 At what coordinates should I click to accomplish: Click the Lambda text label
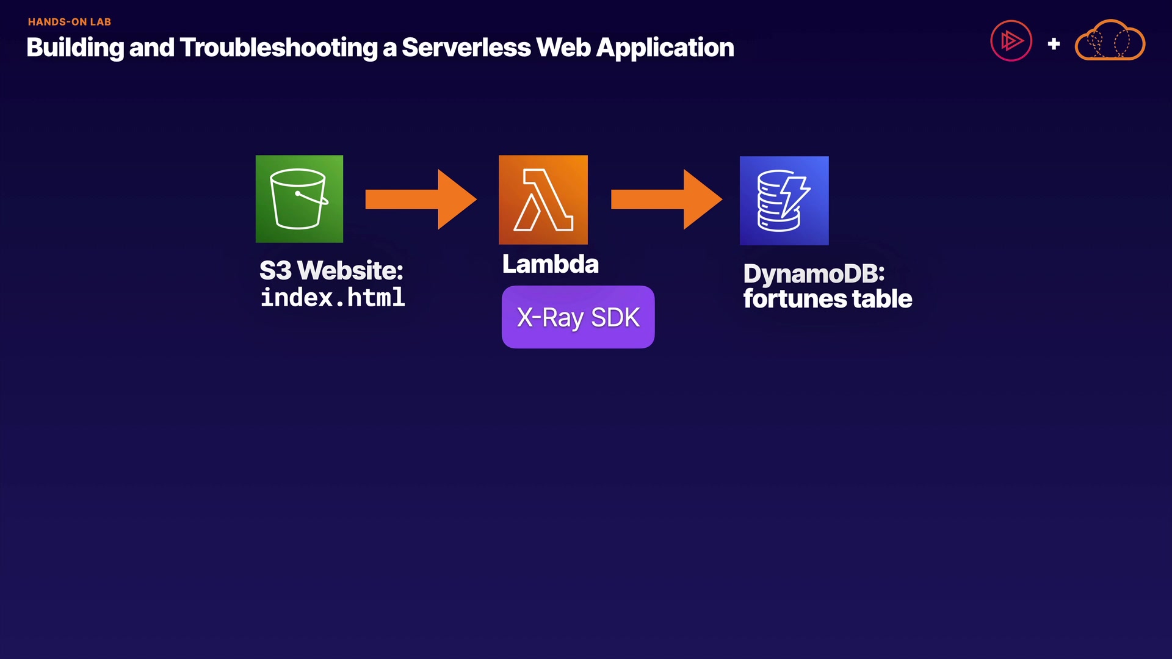(550, 264)
